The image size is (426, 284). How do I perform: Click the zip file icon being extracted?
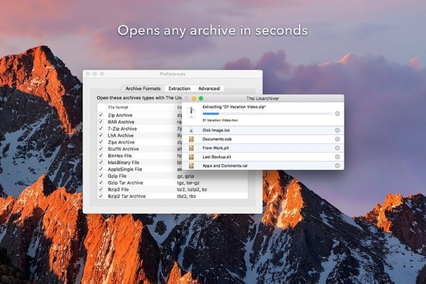coord(191,114)
